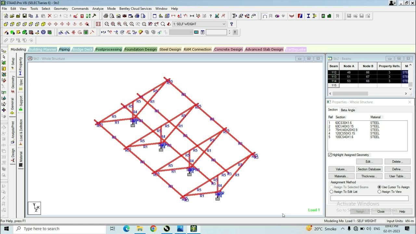Click the blue circular mesh icon
The image size is (416, 234).
click(43, 32)
